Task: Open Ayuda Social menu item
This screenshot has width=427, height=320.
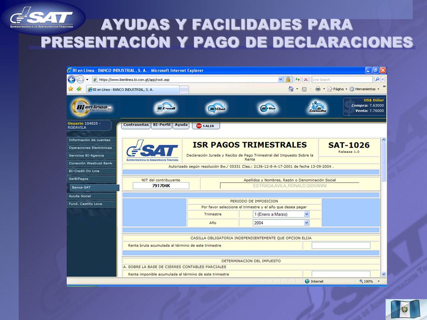Action: coord(91,196)
